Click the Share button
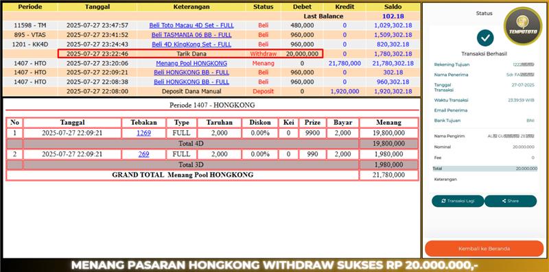The image size is (549, 272). [x=511, y=201]
